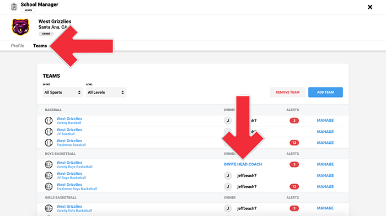Open West Grizzlies Varsity Boys Basketball link
The image size is (386, 216).
[x=74, y=164]
